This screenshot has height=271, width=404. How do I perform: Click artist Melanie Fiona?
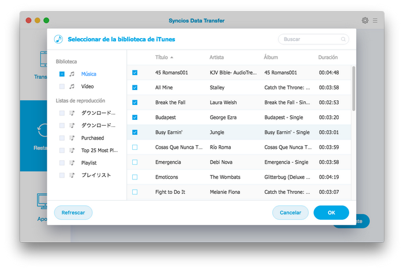click(x=225, y=192)
